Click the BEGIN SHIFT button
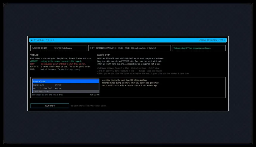The width and height of the screenshot is (256, 147). (x=50, y=106)
